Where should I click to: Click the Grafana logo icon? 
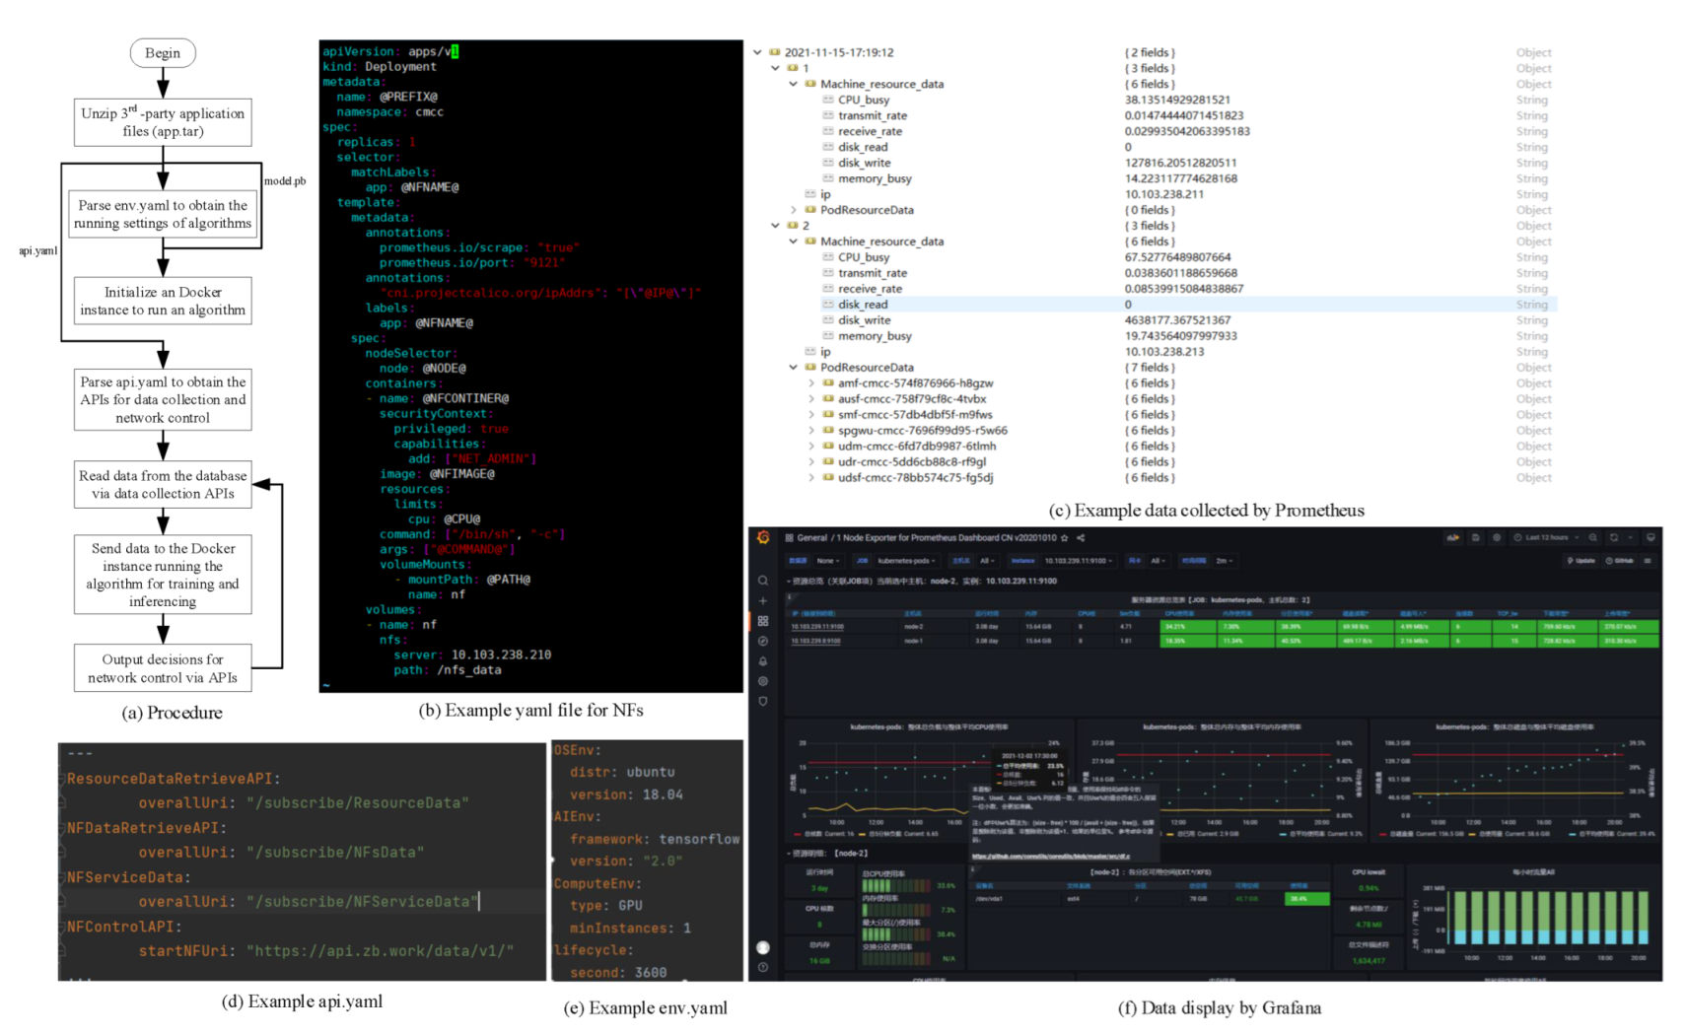(x=763, y=537)
